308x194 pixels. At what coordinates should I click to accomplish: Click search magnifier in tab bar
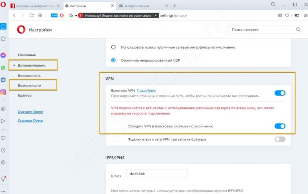273,4
